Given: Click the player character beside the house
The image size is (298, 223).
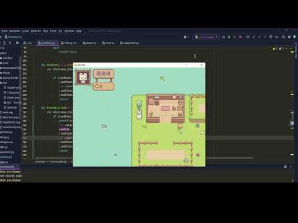Looking at the screenshot, I should (139, 114).
